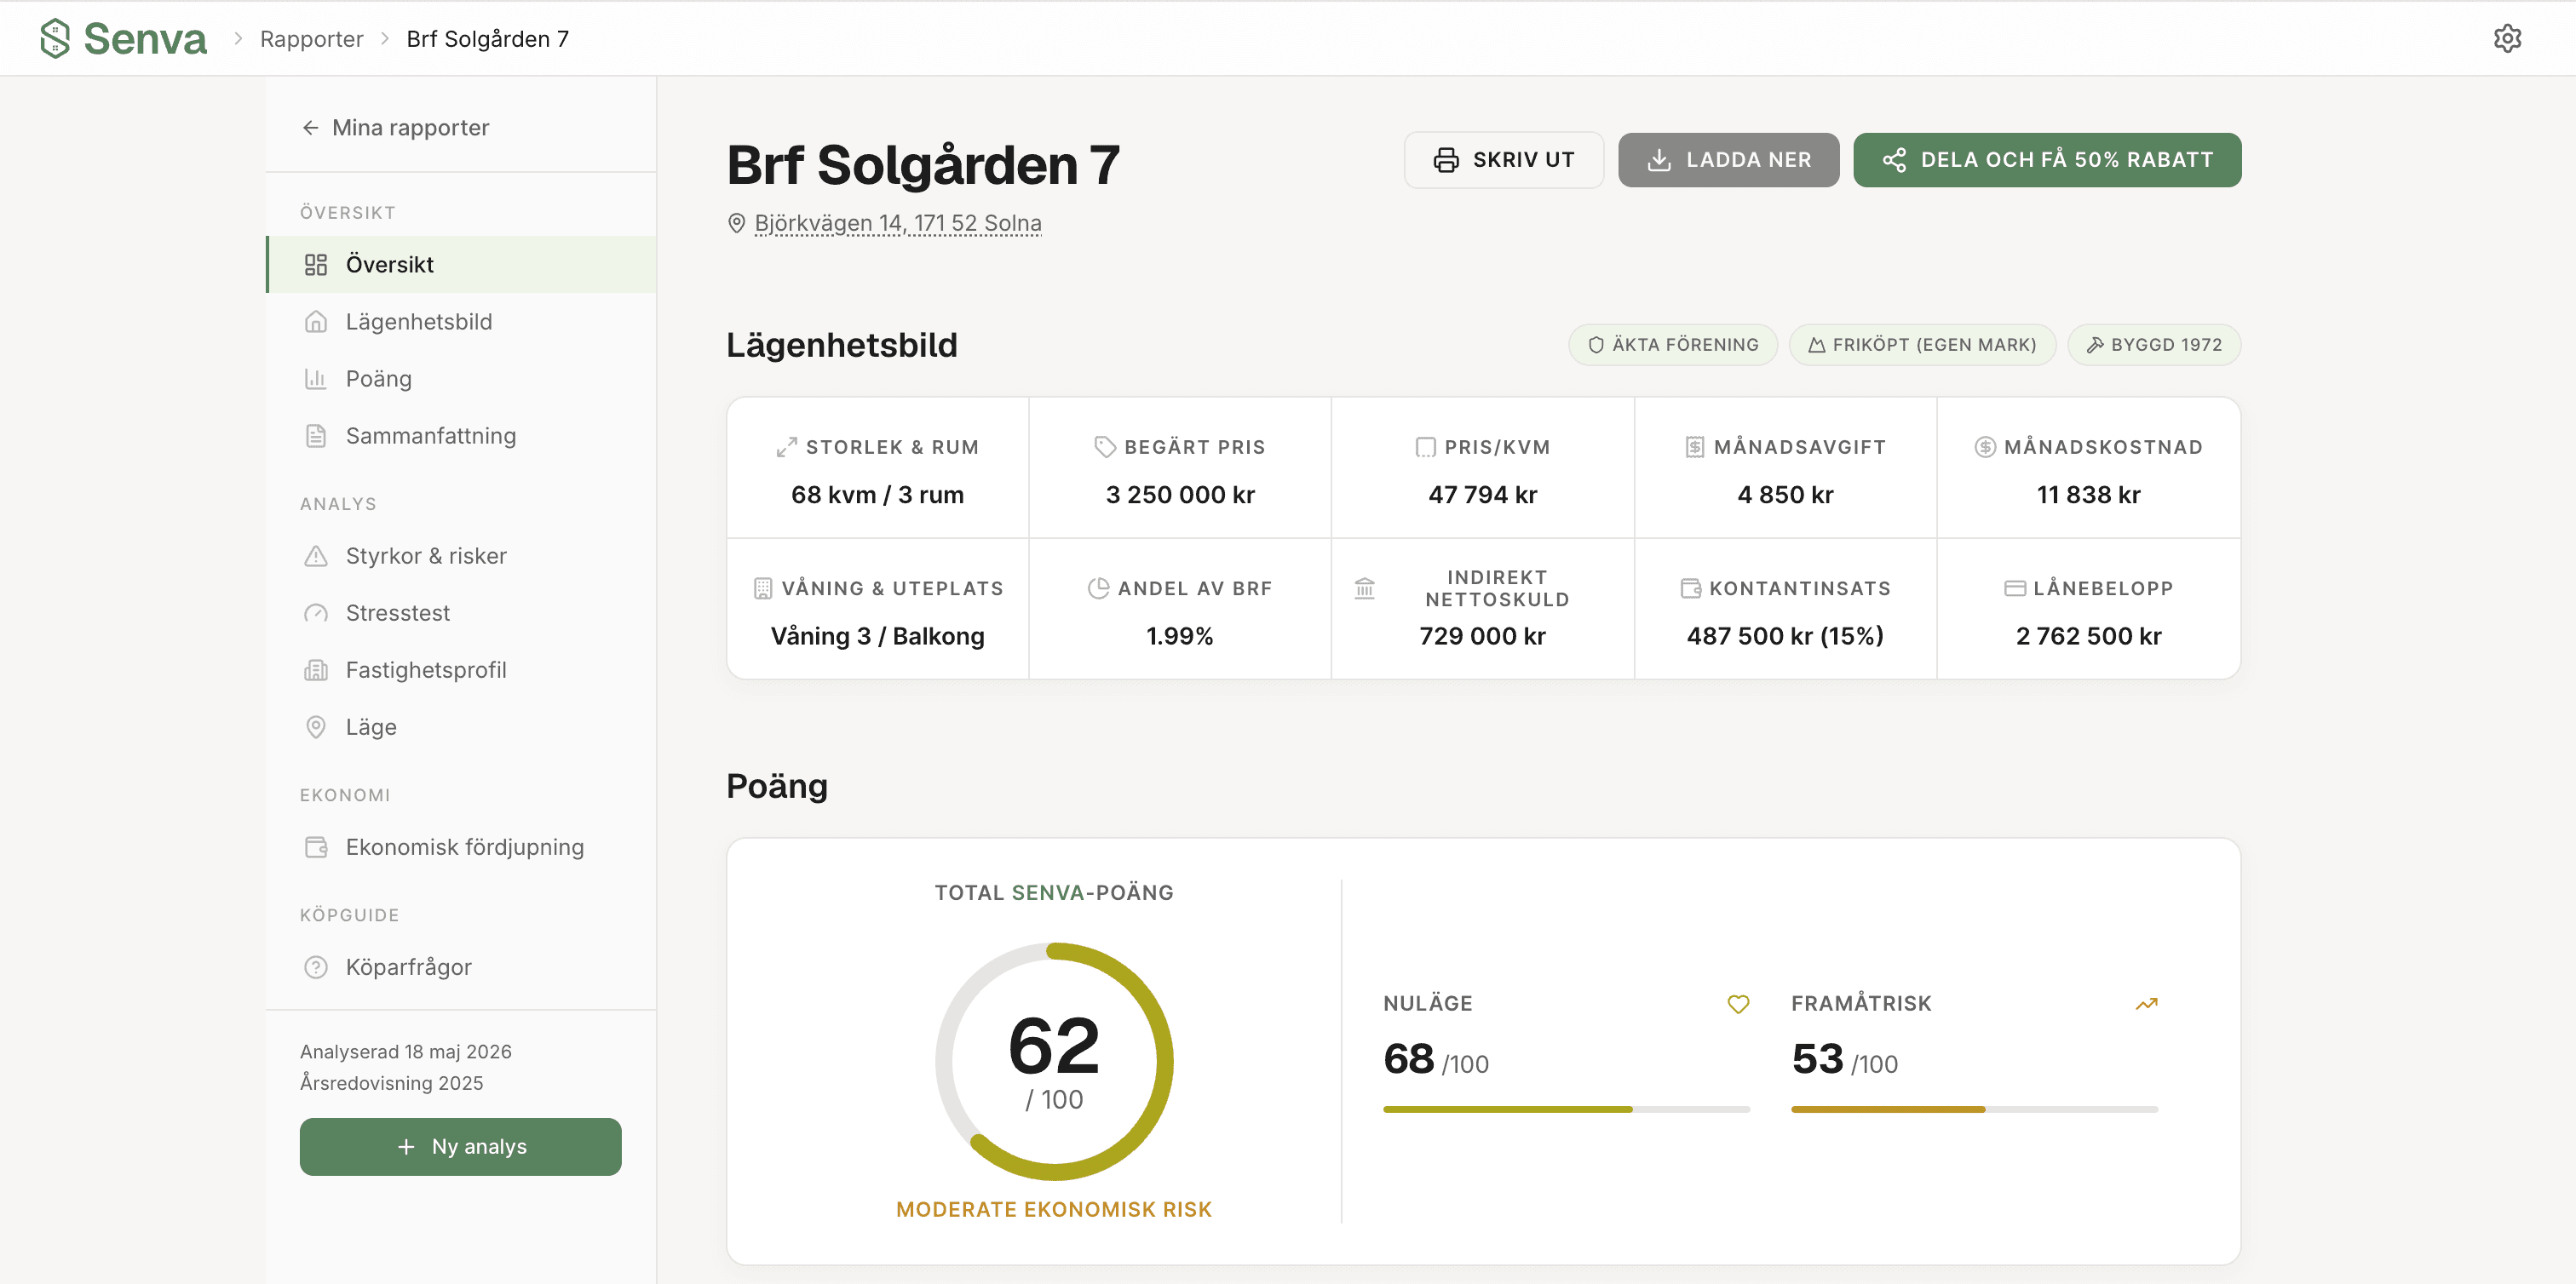Click the heart icon beside Nuläge
2576x1284 pixels.
pyautogui.click(x=1738, y=1003)
